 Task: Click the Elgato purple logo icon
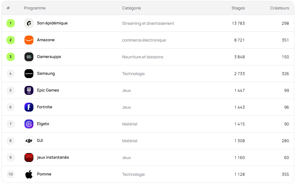tap(29, 124)
